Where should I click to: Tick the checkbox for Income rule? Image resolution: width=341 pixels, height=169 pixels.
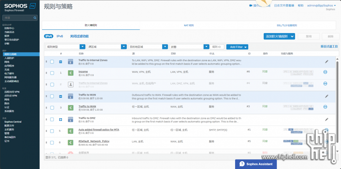(x=52, y=73)
